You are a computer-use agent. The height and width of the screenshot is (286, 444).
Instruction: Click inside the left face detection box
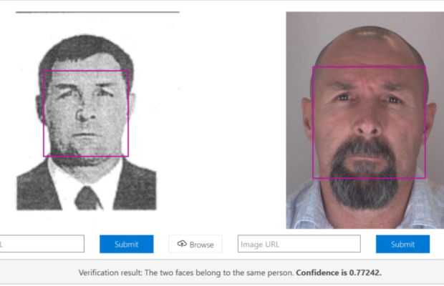point(86,113)
